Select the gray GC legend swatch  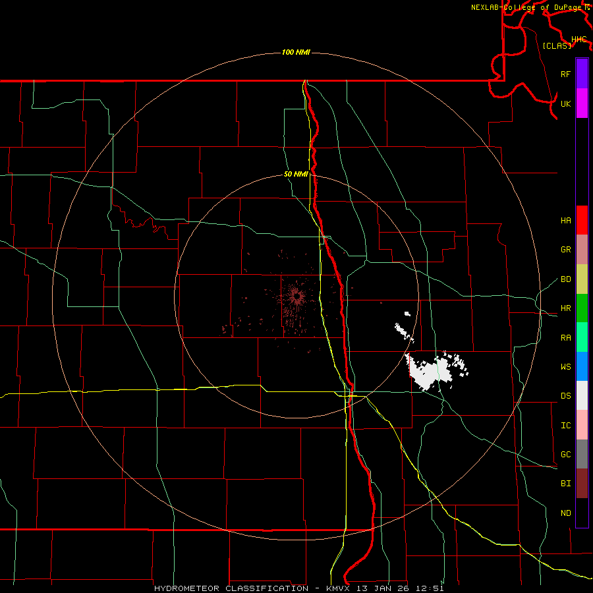[582, 454]
